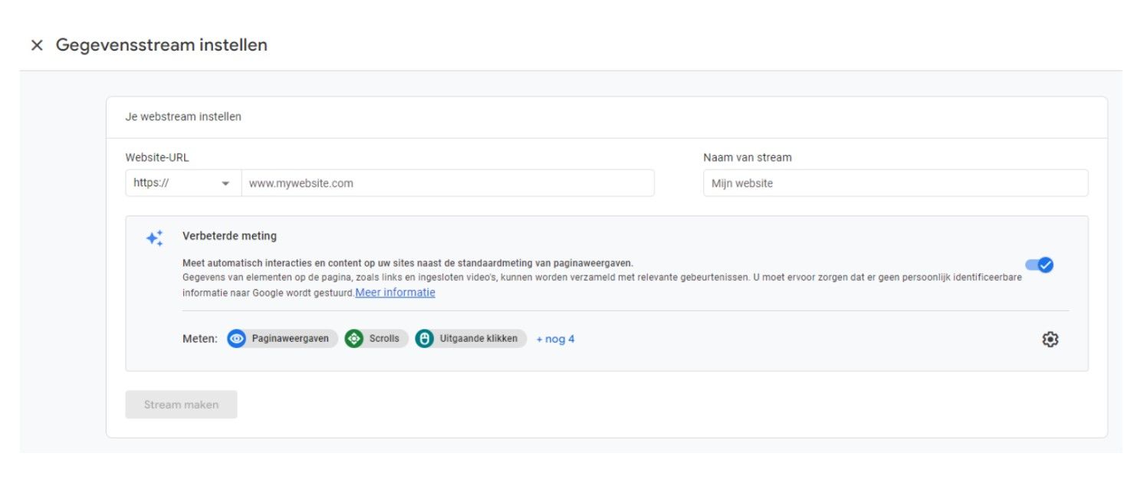1141x496 pixels.
Task: Click the Mijn website stream name field
Action: 895,183
